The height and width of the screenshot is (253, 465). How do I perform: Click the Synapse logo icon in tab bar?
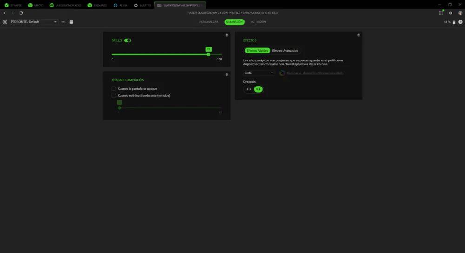[7, 5]
